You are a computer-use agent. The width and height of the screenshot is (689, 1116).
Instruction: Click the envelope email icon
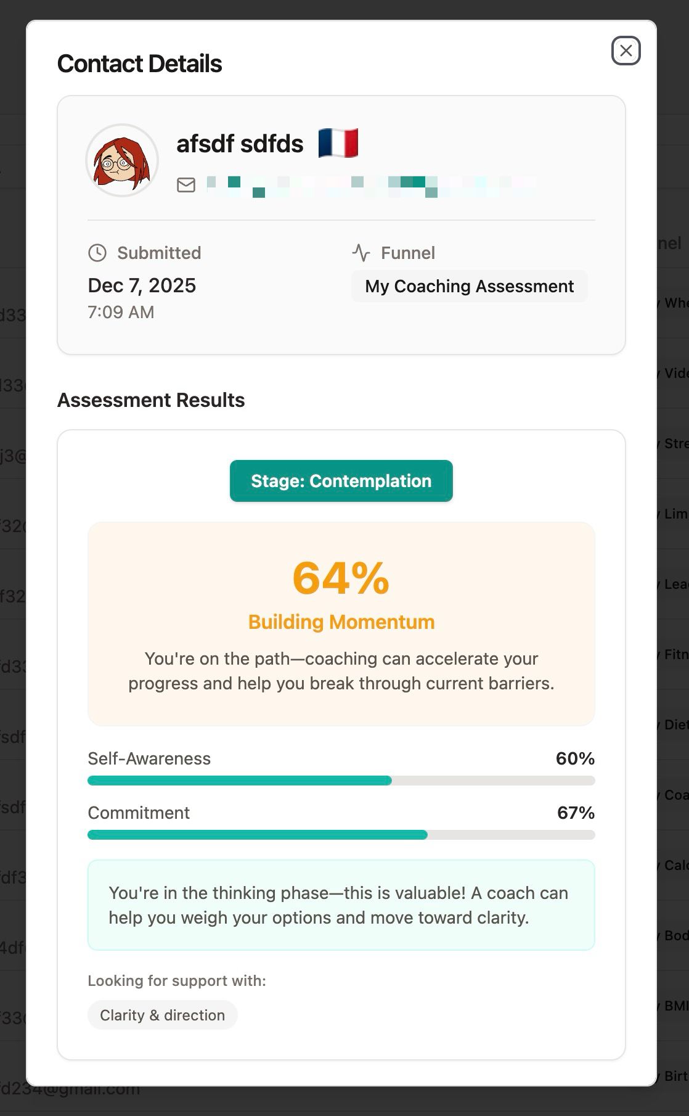tap(186, 185)
